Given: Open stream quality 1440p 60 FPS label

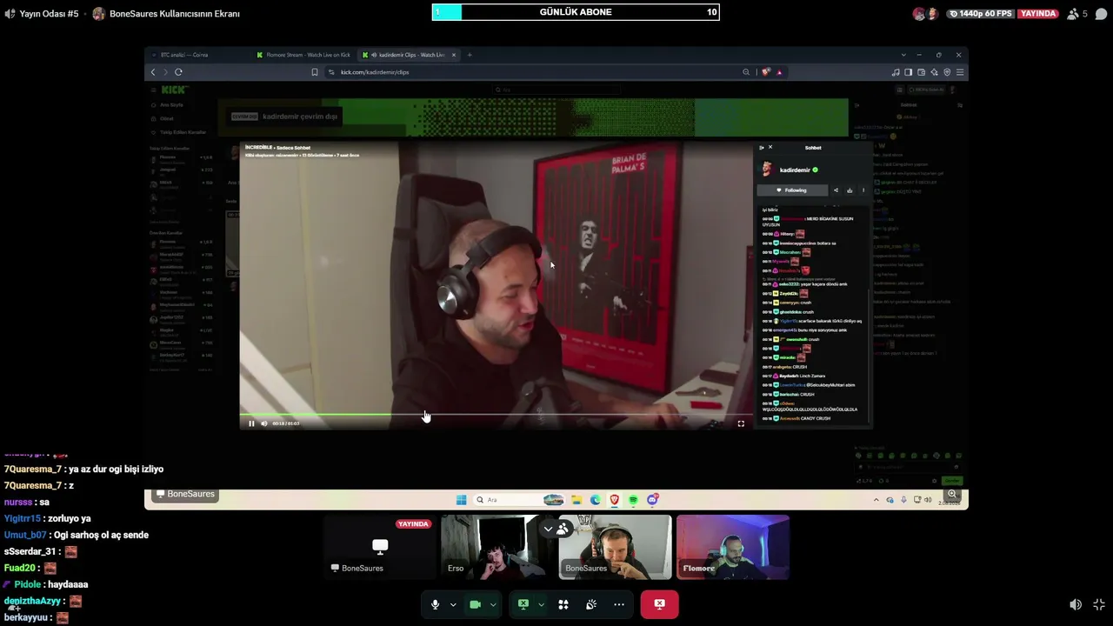Looking at the screenshot, I should (x=981, y=14).
